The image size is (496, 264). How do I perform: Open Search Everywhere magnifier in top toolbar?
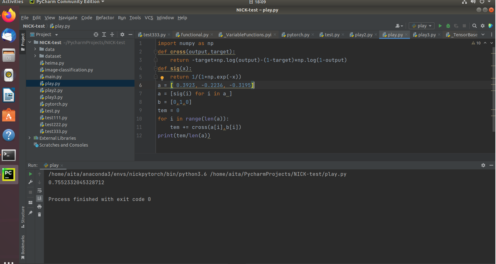475,26
